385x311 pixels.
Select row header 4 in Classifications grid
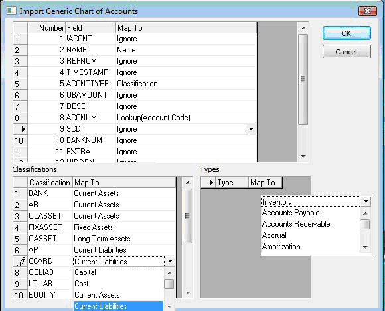pos(20,227)
